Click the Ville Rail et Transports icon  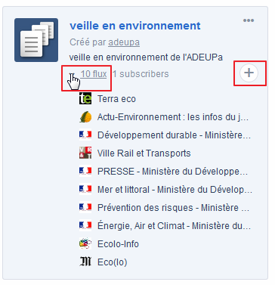coord(85,153)
